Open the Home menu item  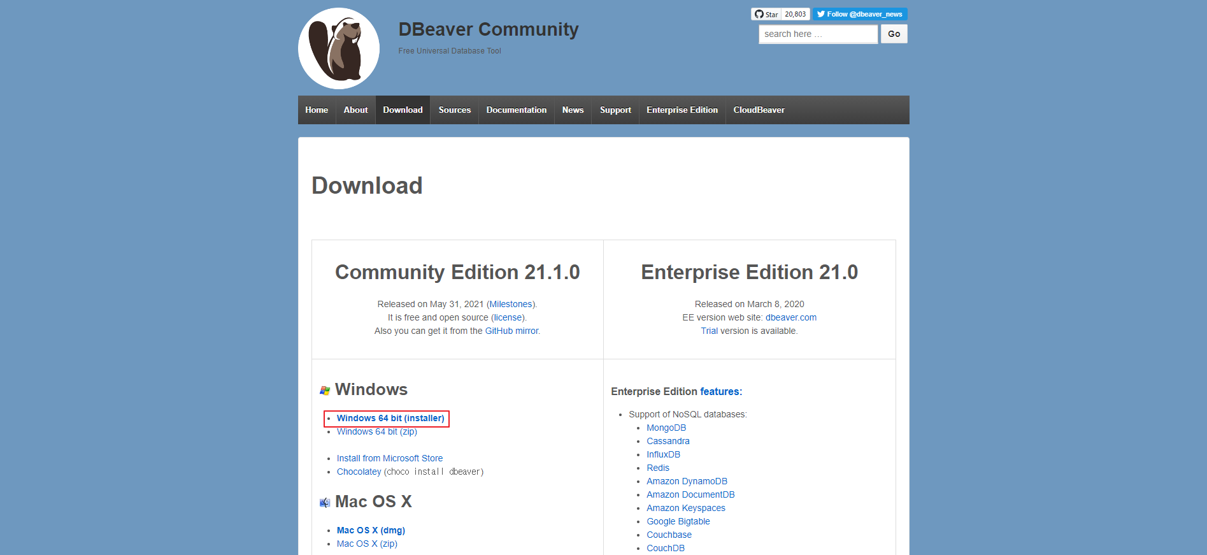click(317, 110)
